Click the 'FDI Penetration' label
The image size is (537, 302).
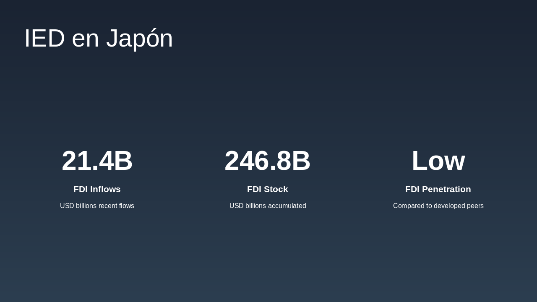pyautogui.click(x=438, y=189)
